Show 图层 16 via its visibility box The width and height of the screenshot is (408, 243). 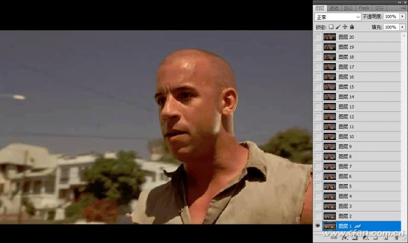click(317, 77)
